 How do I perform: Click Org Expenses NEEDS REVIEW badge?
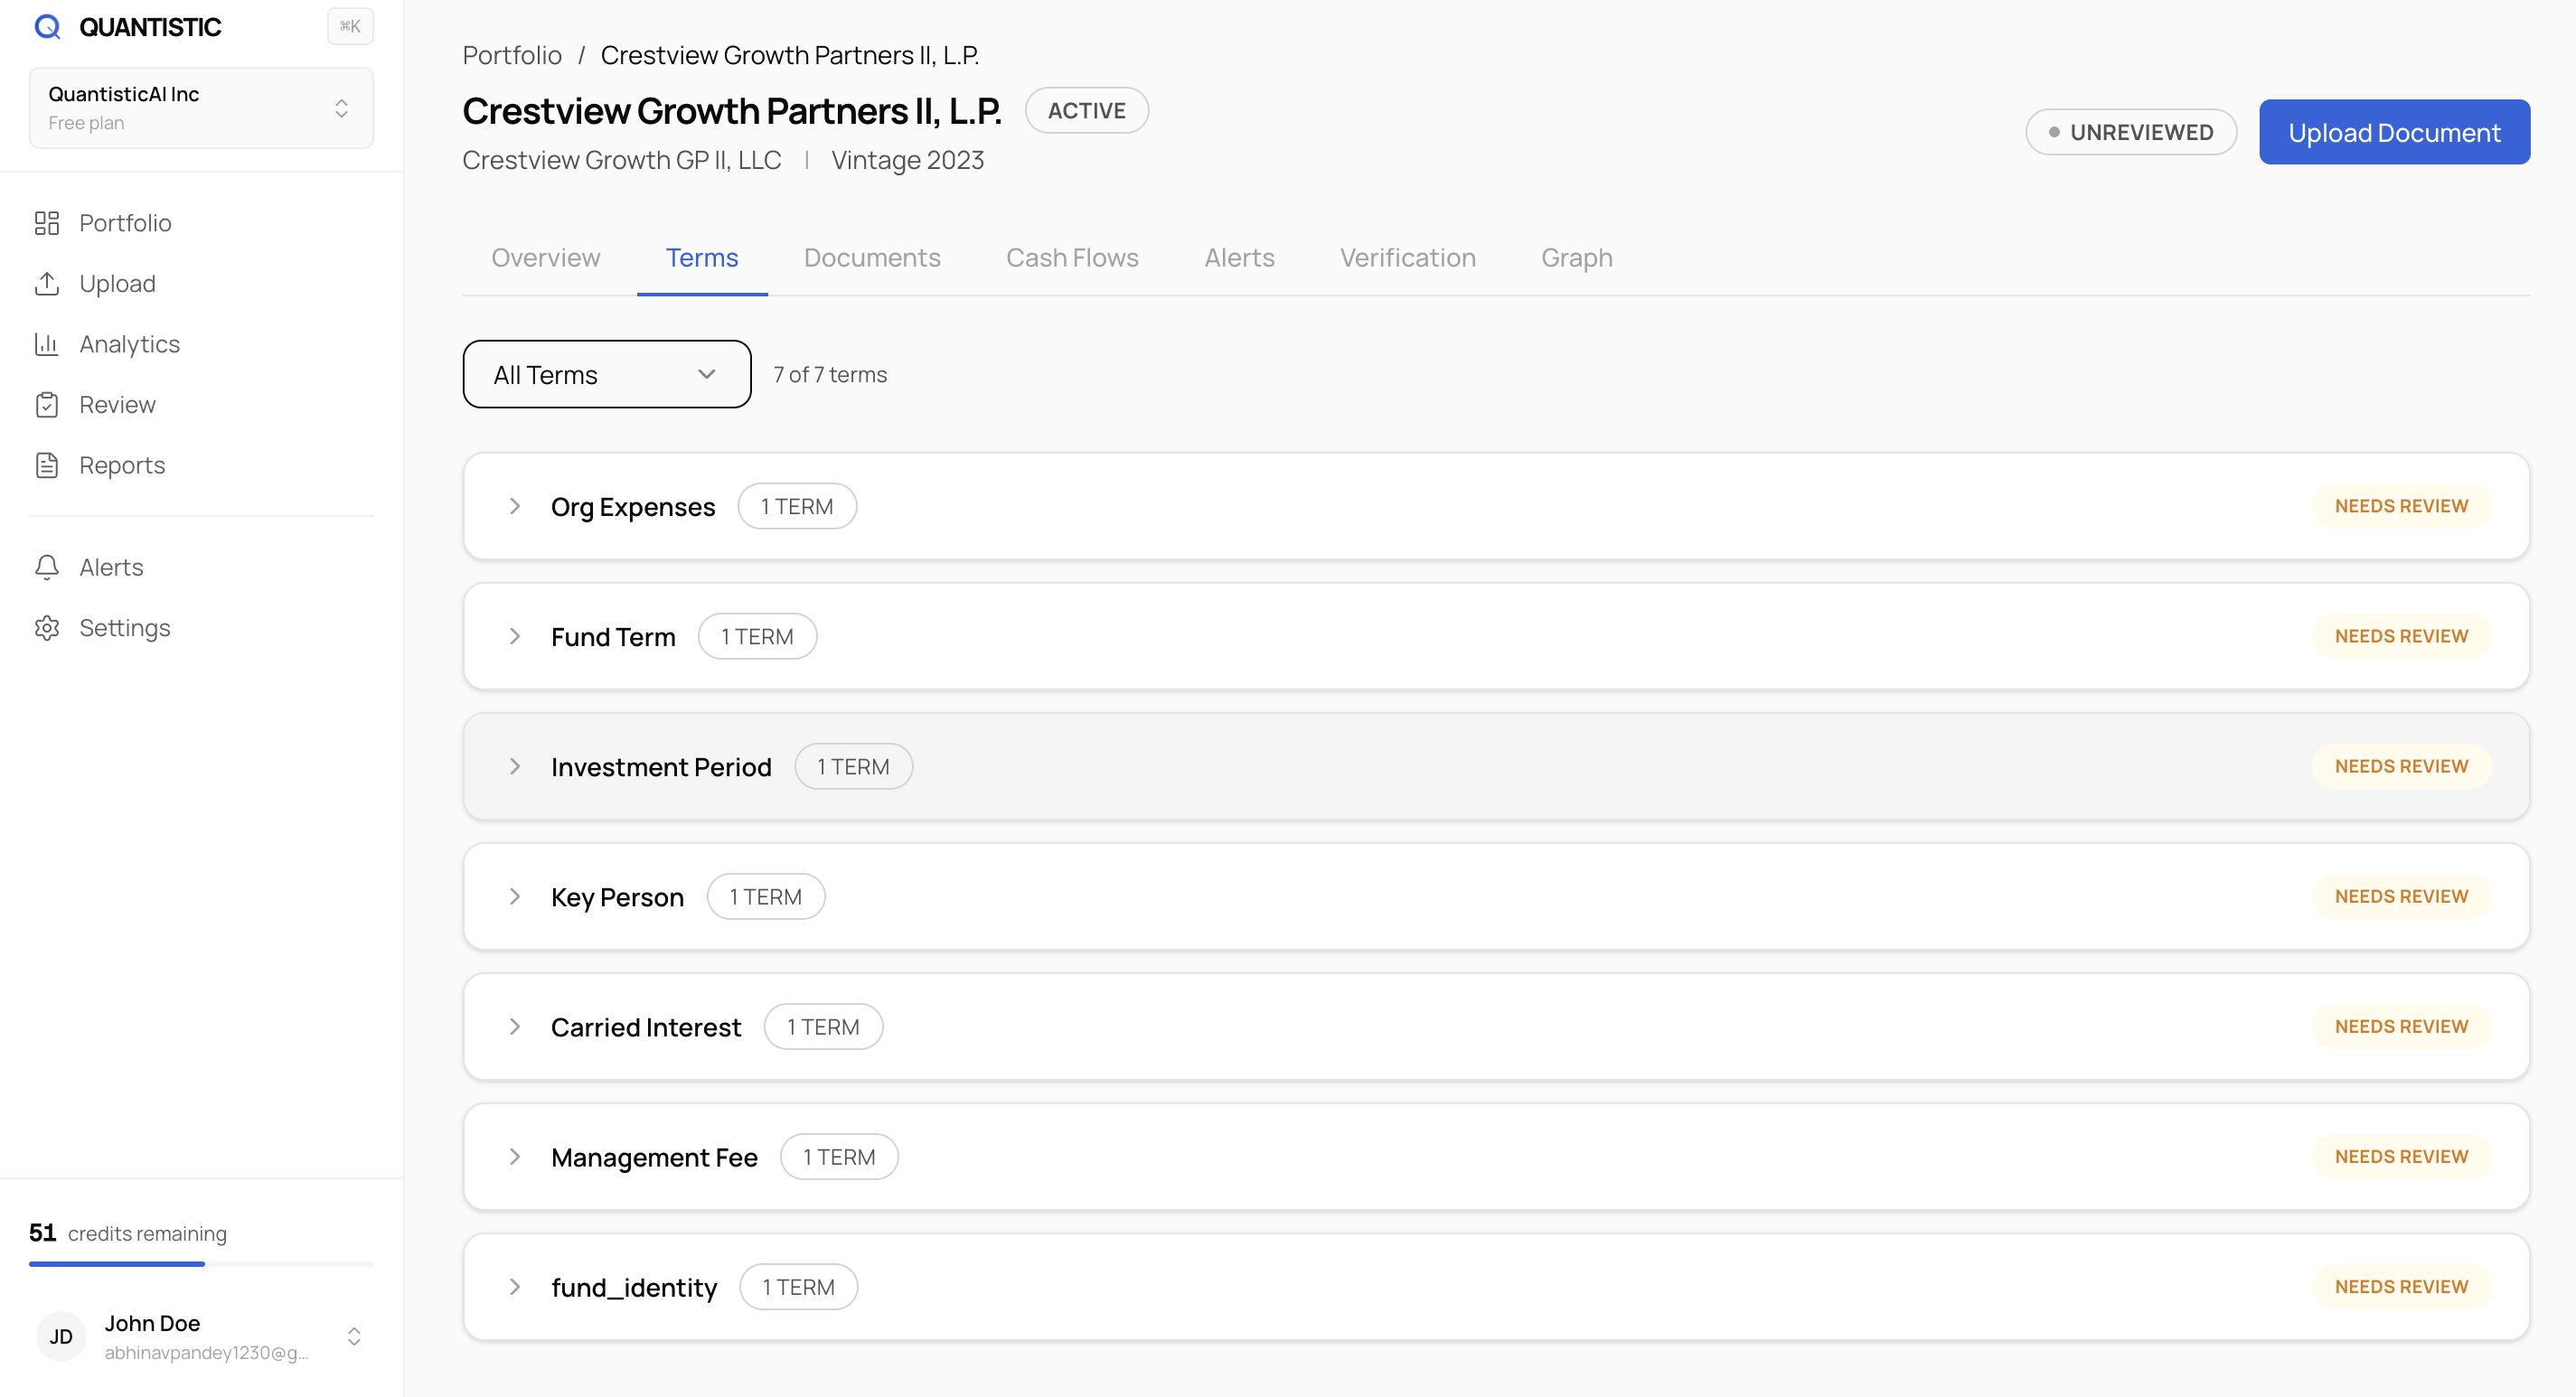click(2401, 506)
